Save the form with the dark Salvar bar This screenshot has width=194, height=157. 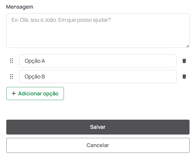pyautogui.click(x=98, y=127)
